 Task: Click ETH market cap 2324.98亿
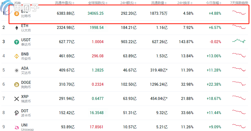tap(66, 28)
